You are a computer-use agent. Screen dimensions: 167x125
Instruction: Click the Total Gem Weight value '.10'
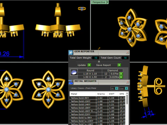pos(96,58)
